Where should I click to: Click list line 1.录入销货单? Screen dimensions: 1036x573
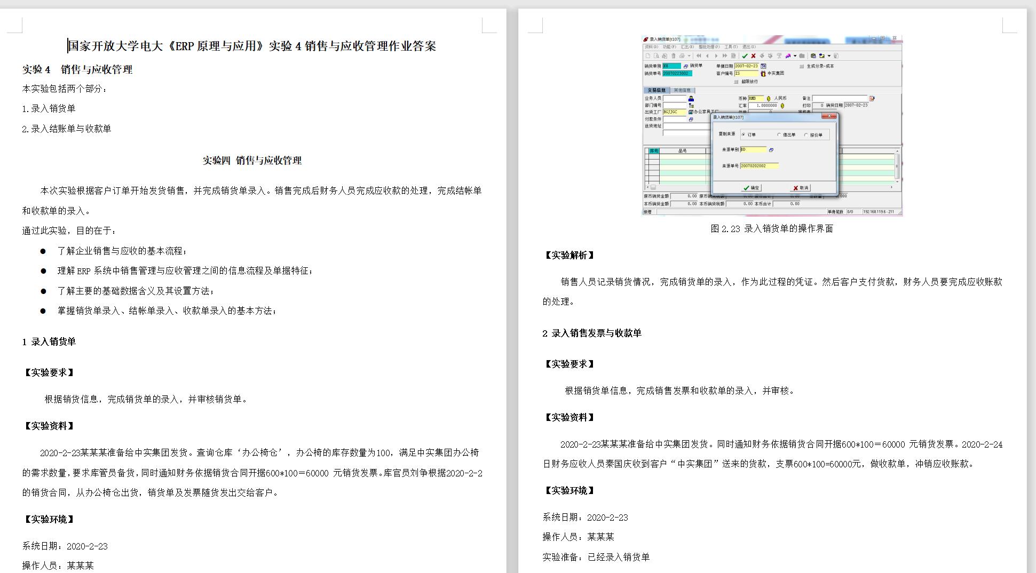(x=49, y=109)
